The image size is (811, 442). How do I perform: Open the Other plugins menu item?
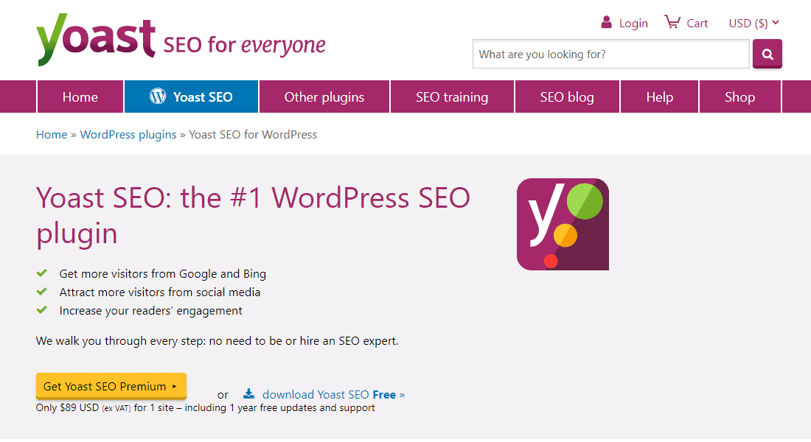(324, 97)
